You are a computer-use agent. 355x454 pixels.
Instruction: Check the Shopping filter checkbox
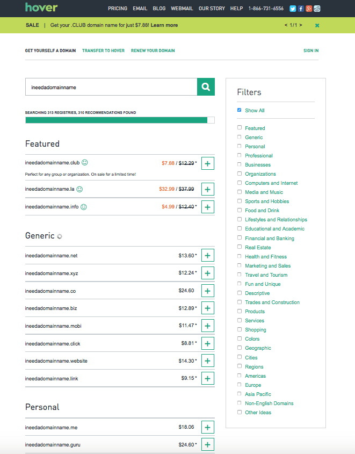240,329
